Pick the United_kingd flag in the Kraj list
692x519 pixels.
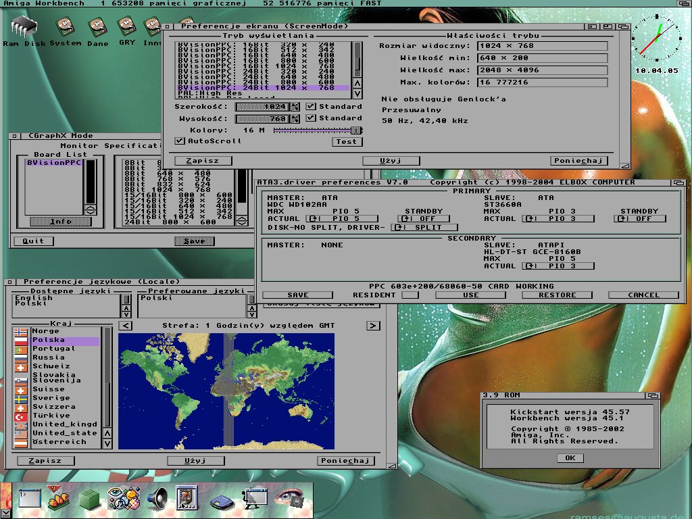[x=21, y=425]
